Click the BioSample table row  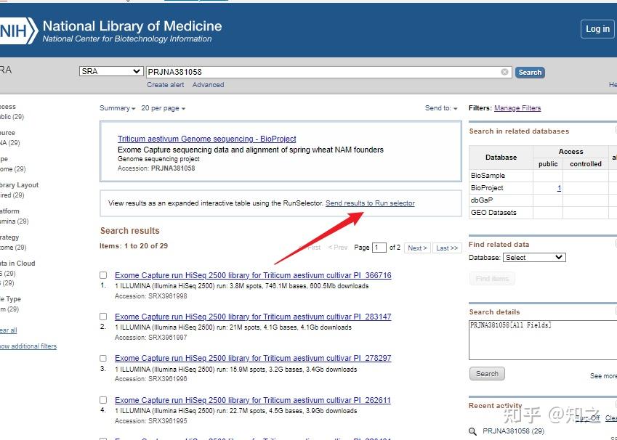(543, 176)
